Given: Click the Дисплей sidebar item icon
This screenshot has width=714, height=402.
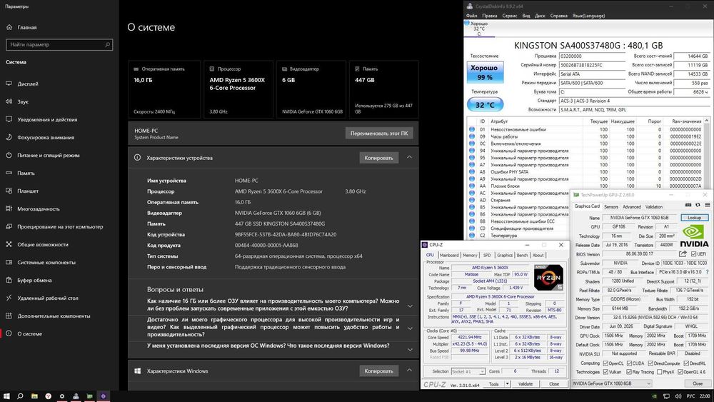Looking at the screenshot, I should 9,84.
